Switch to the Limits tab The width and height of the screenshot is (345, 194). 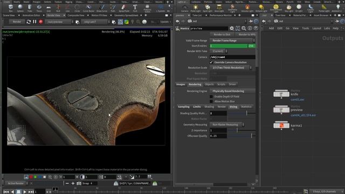pos(197,107)
